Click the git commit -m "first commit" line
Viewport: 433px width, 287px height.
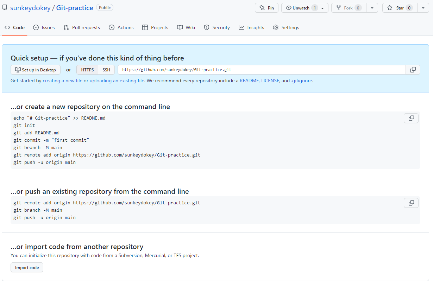point(51,140)
